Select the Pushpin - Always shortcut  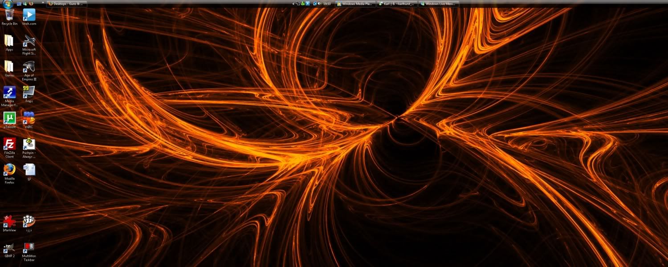click(29, 145)
